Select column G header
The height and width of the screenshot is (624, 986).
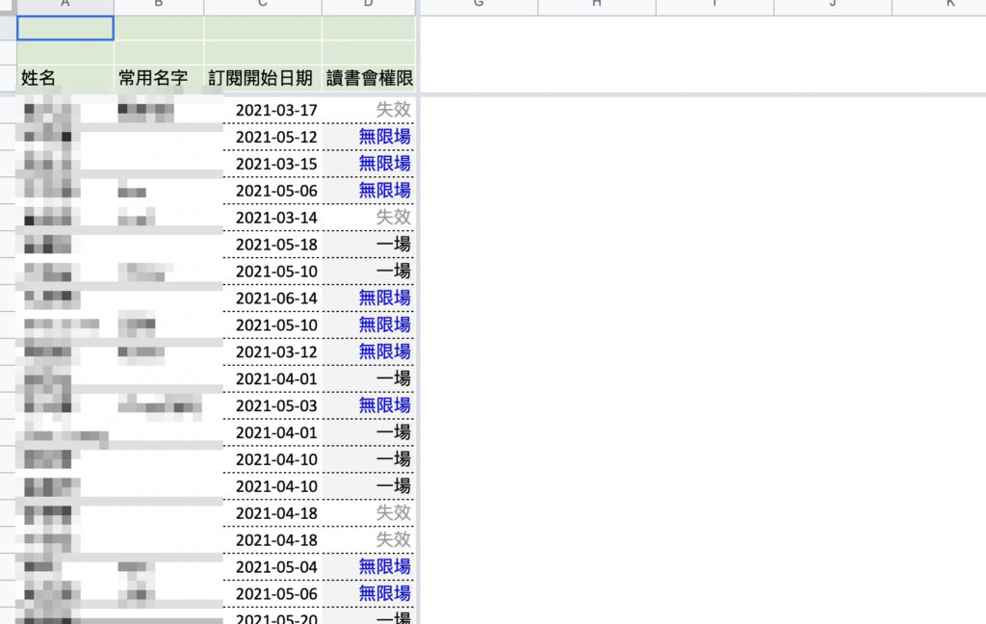pyautogui.click(x=479, y=5)
